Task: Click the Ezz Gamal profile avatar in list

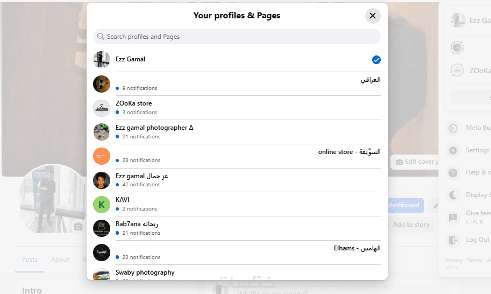Action: 102,60
